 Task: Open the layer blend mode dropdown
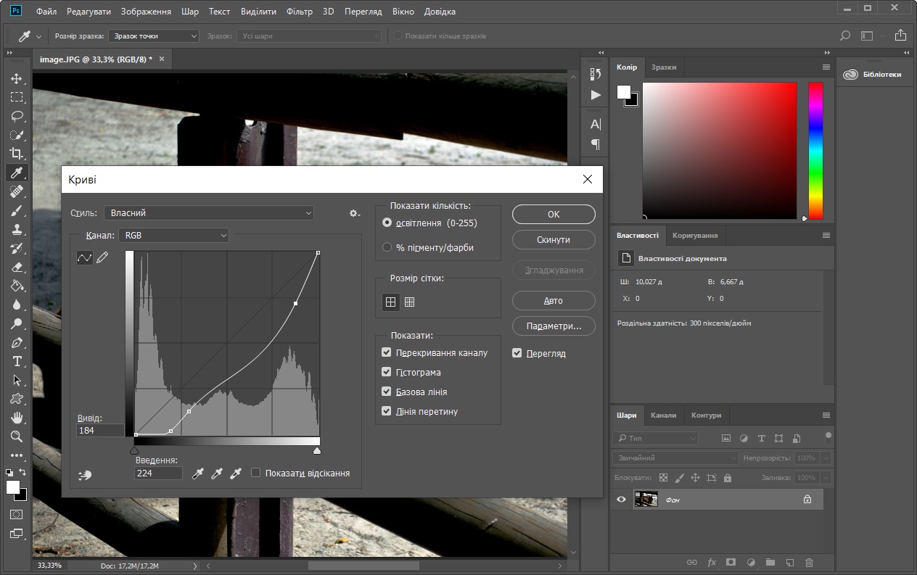675,458
